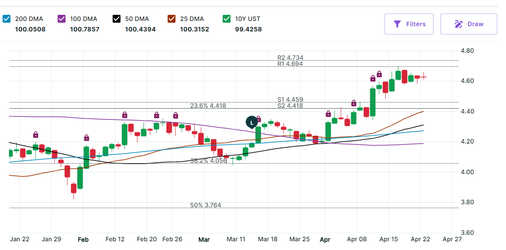Click the 10Y UST value 99.4258
This screenshot has width=506, height=250.
click(248, 29)
